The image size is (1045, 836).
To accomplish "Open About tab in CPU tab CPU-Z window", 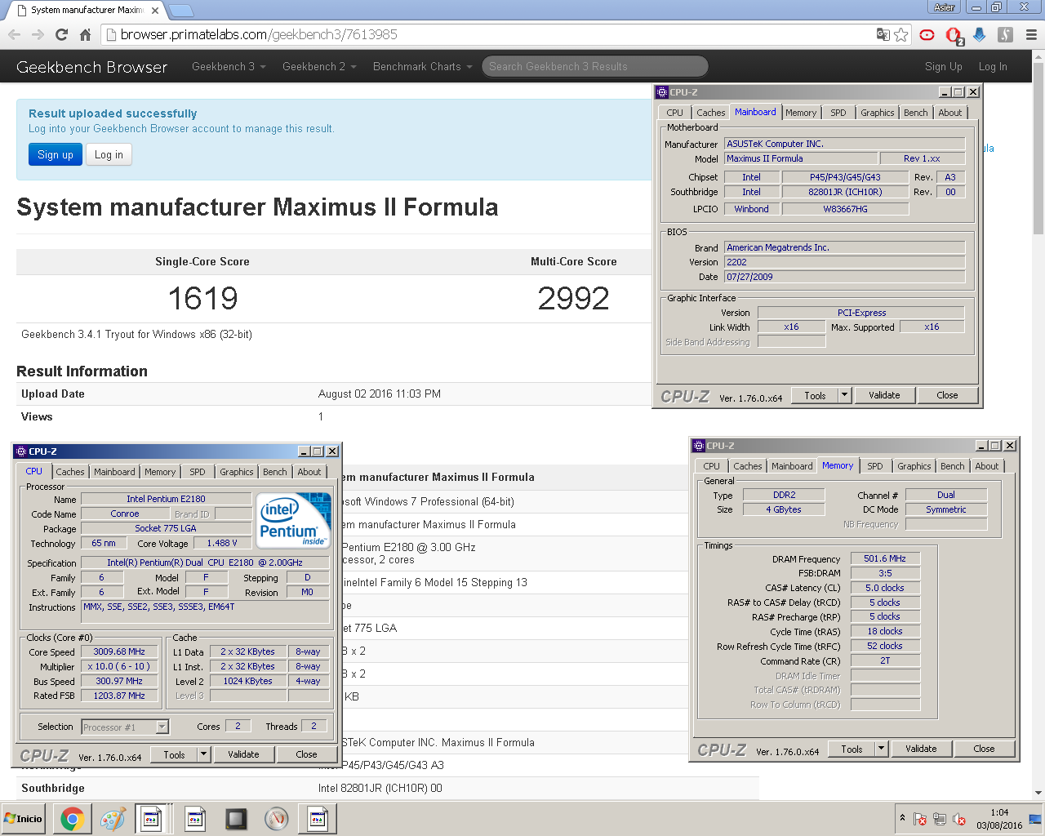I will click(x=309, y=472).
